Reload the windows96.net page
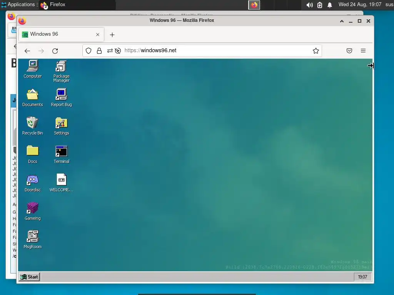The width and height of the screenshot is (394, 295). (x=55, y=51)
